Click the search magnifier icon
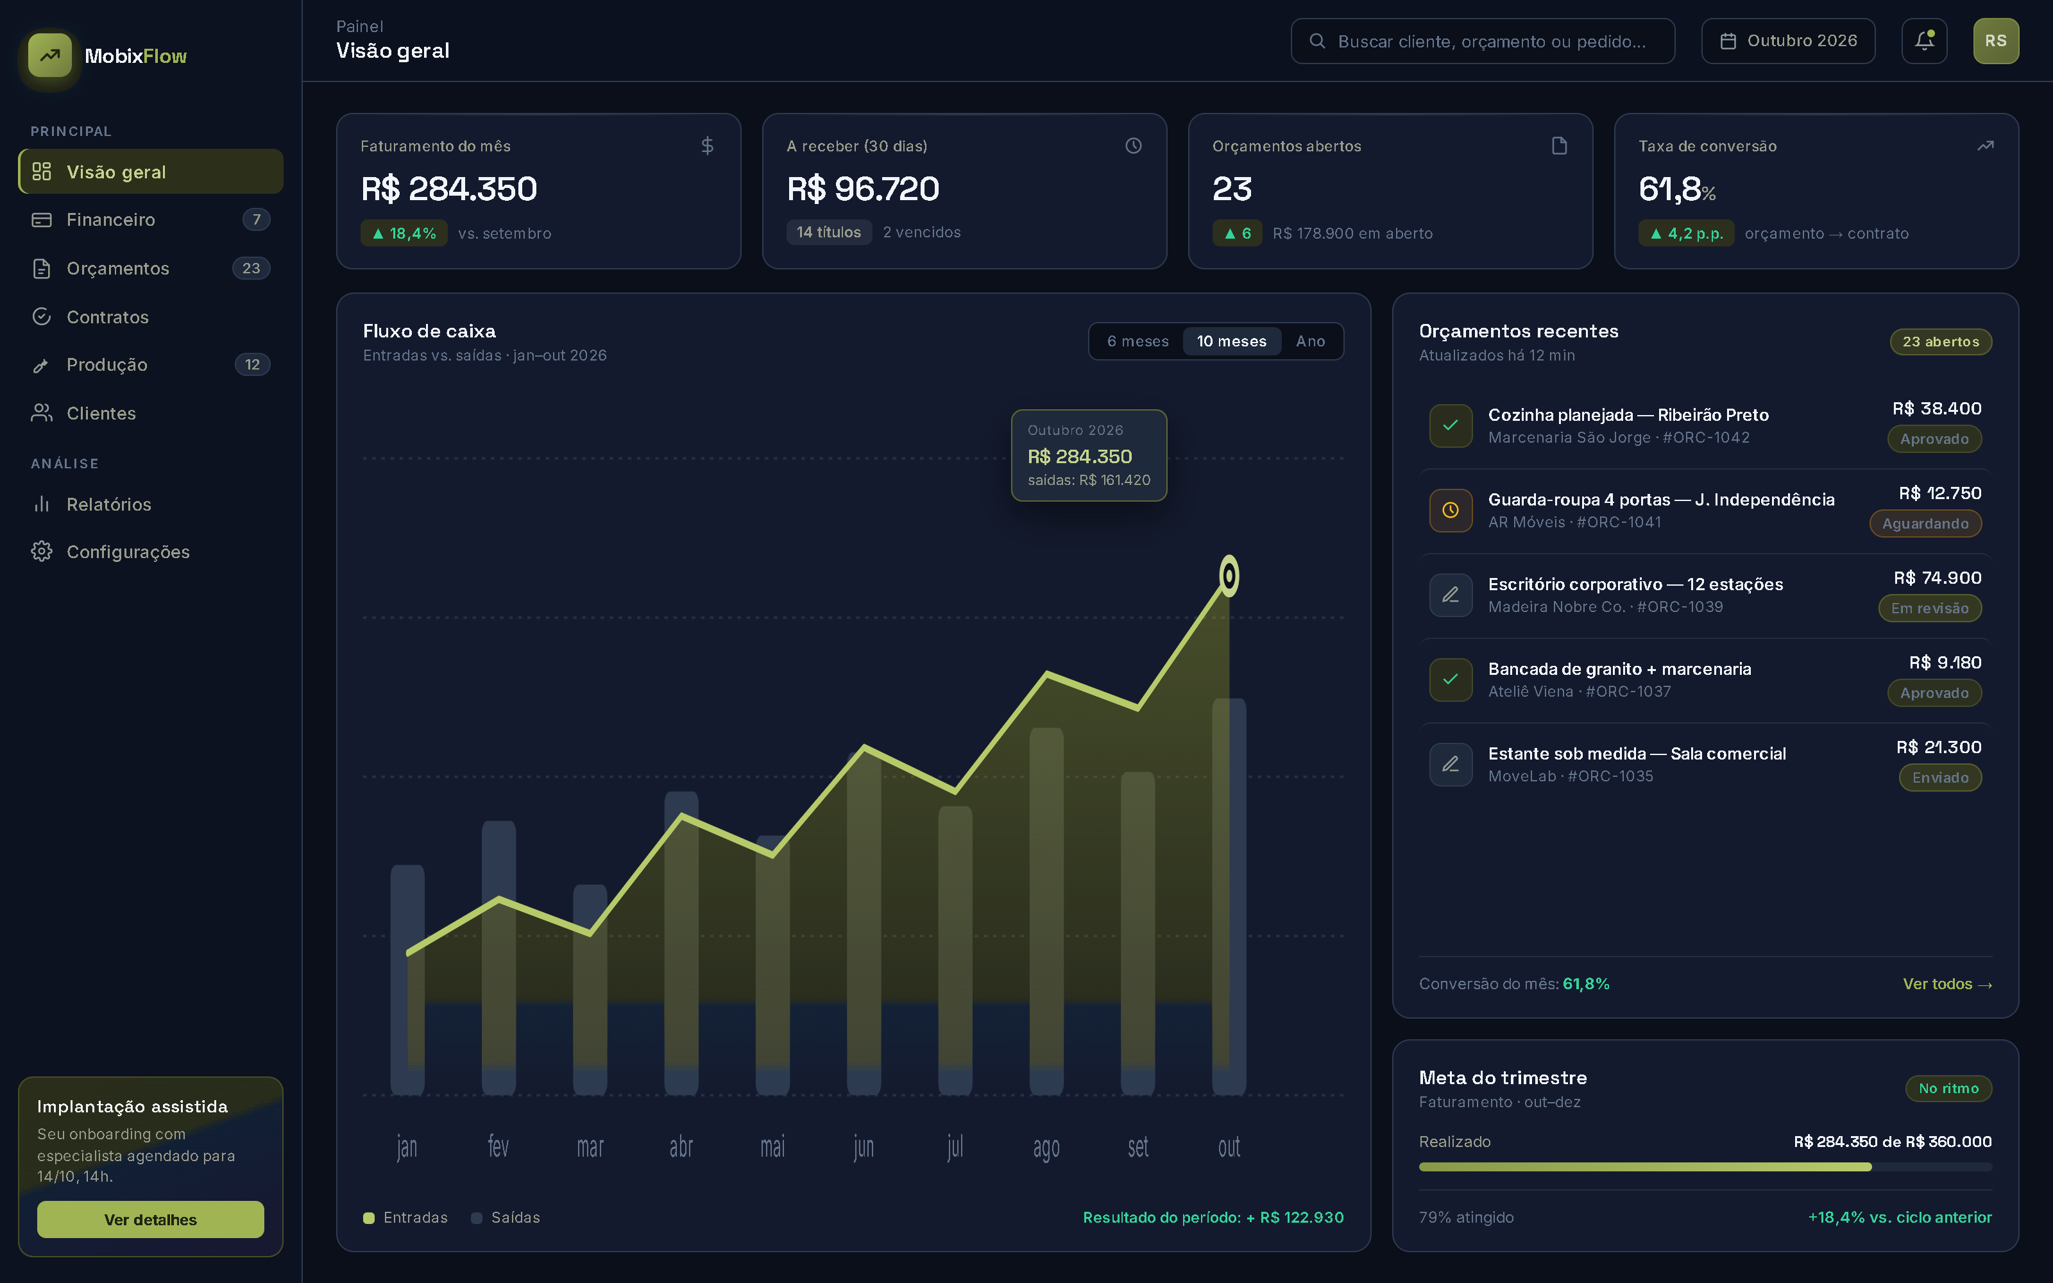2053x1283 pixels. [1318, 40]
